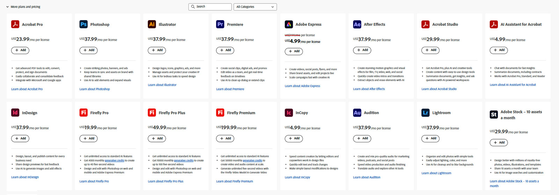Image resolution: width=559 pixels, height=195 pixels.
Task: Click the After Effects Ae icon
Action: pyautogui.click(x=357, y=24)
